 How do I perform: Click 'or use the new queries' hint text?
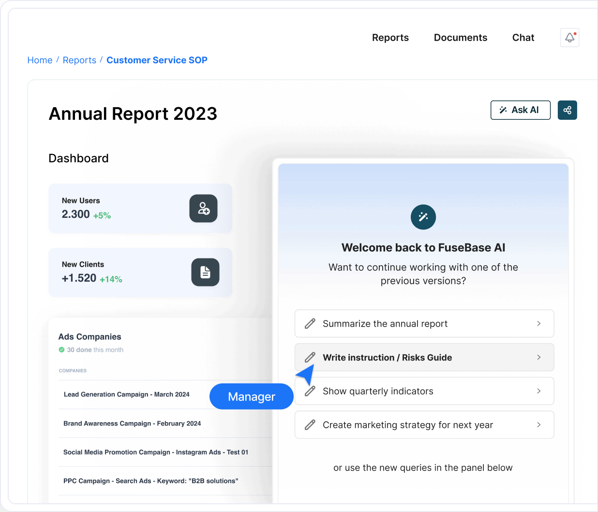coord(423,468)
